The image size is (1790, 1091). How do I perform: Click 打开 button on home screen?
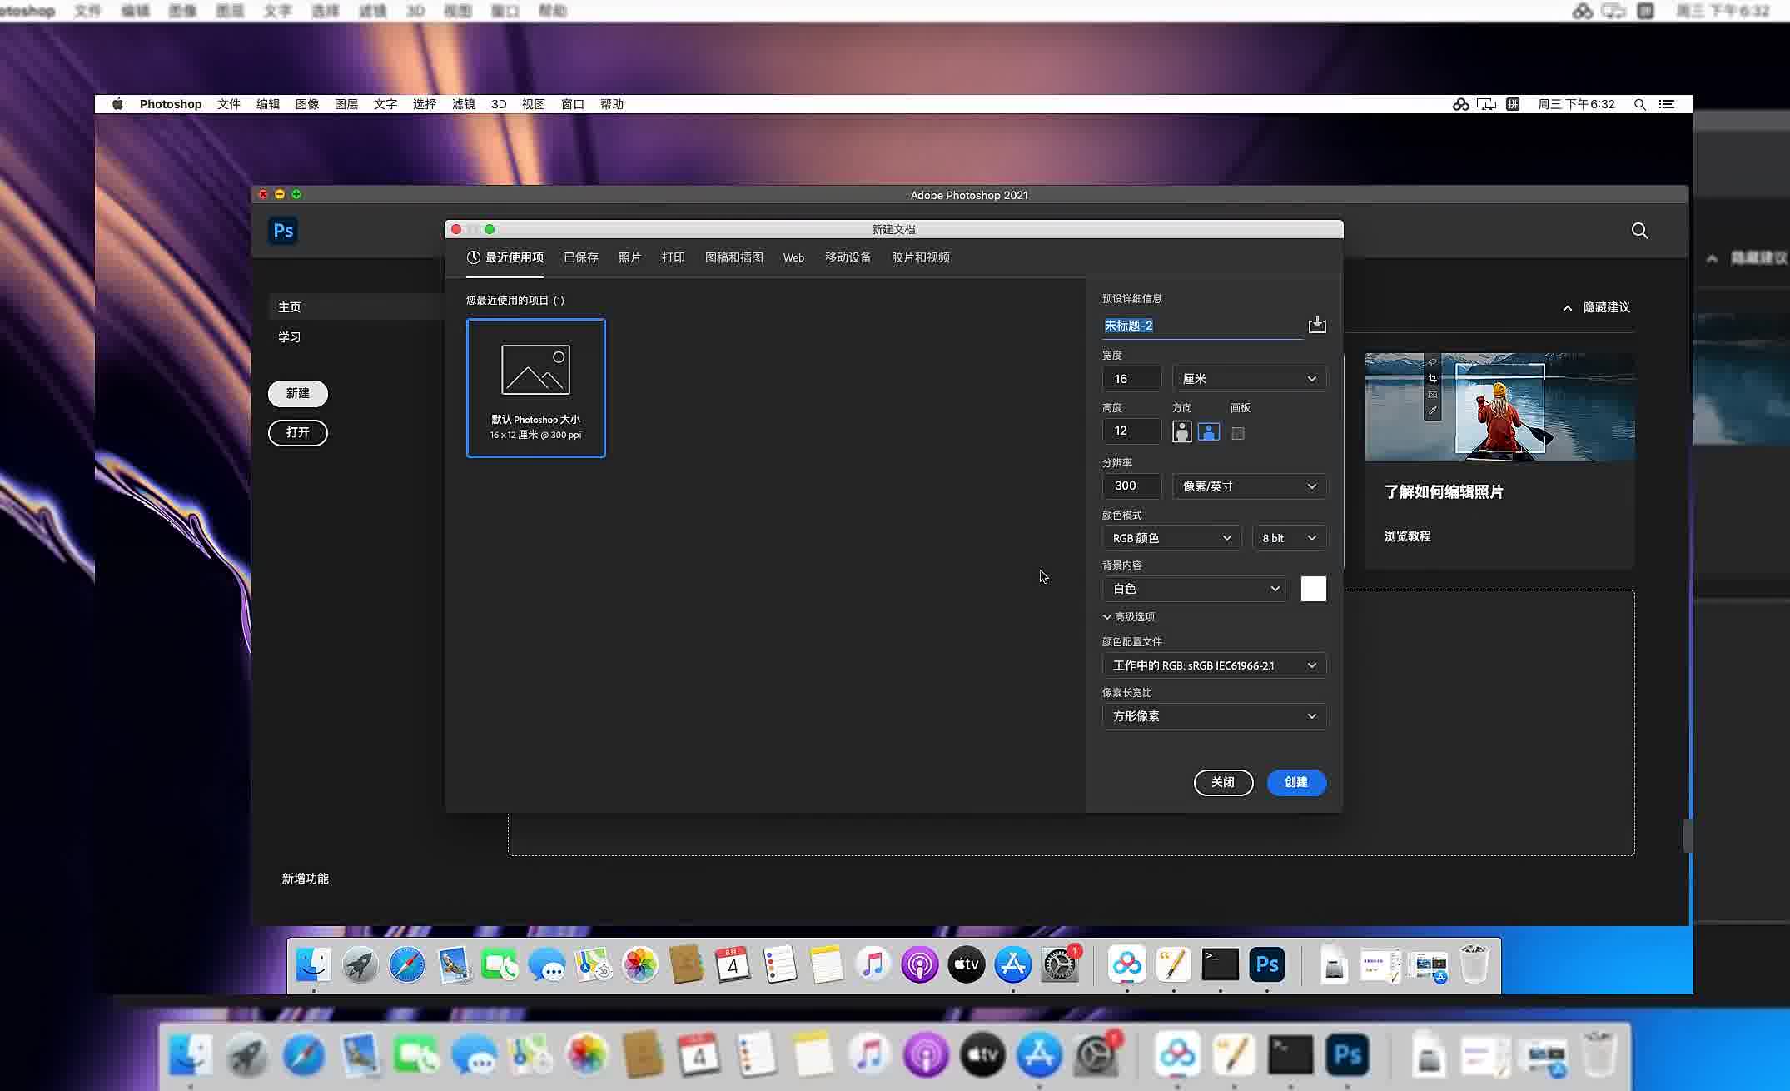point(298,432)
